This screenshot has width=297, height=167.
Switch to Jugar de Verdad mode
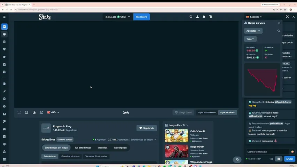tap(227, 112)
